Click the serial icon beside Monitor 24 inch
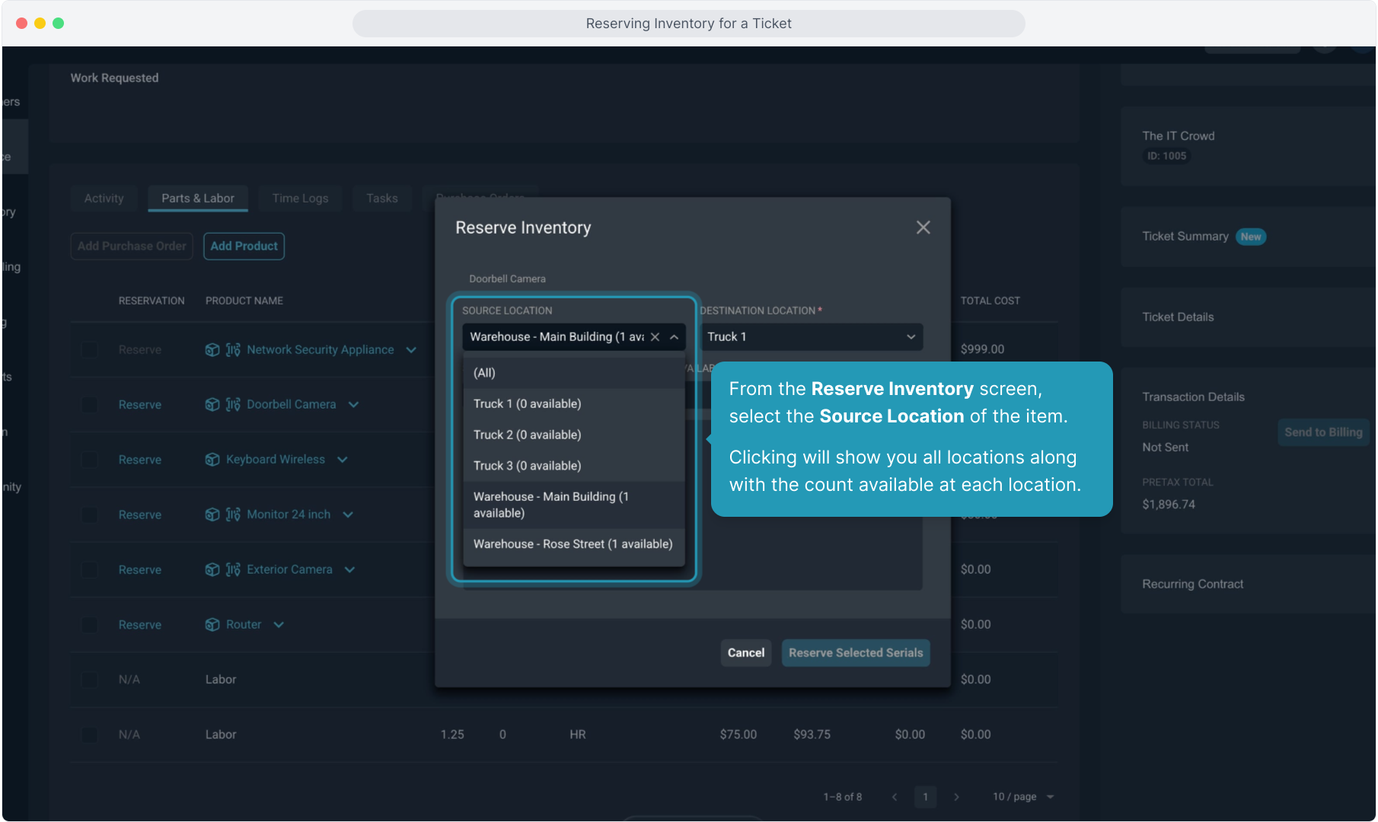Viewport: 1378px width, 822px height. [233, 515]
